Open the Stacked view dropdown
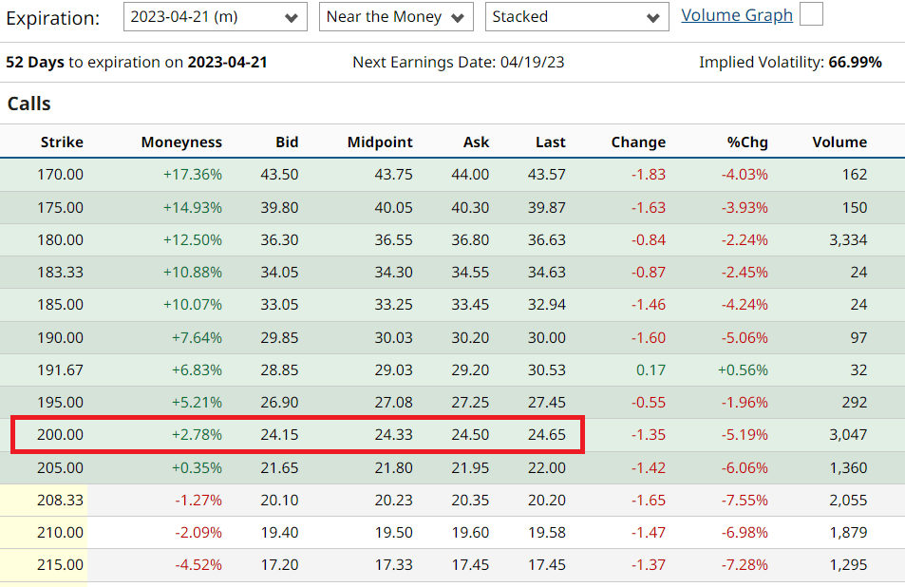 pos(576,17)
